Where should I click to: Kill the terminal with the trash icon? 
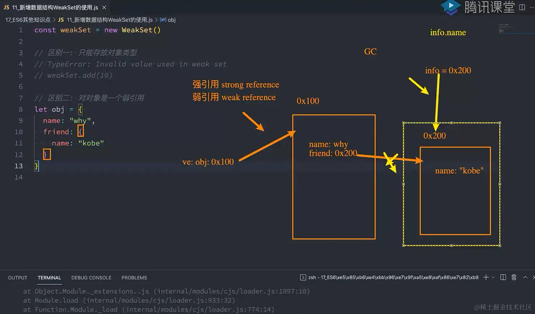pyautogui.click(x=514, y=277)
